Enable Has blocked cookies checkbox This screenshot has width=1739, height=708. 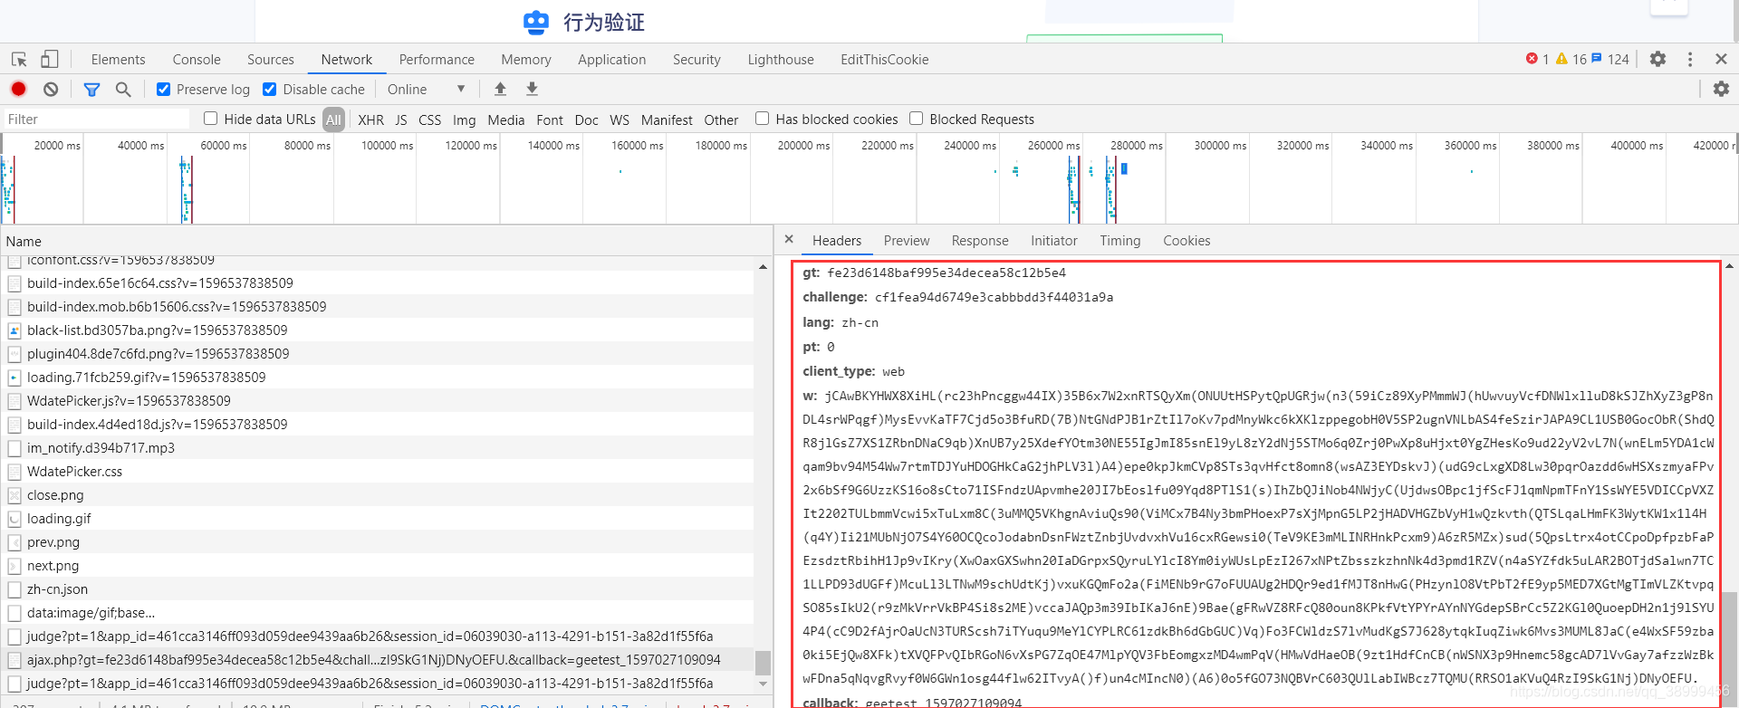(762, 119)
